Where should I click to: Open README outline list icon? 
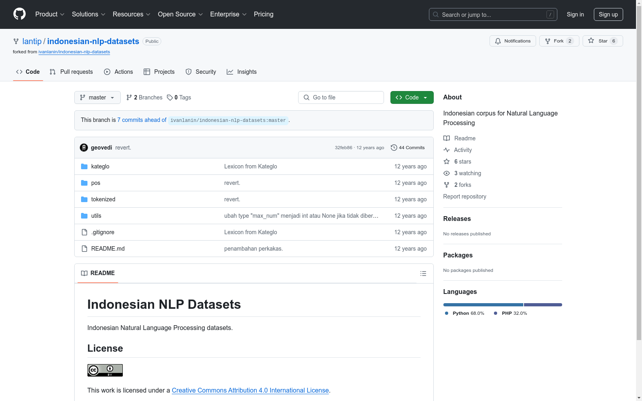pos(423,273)
